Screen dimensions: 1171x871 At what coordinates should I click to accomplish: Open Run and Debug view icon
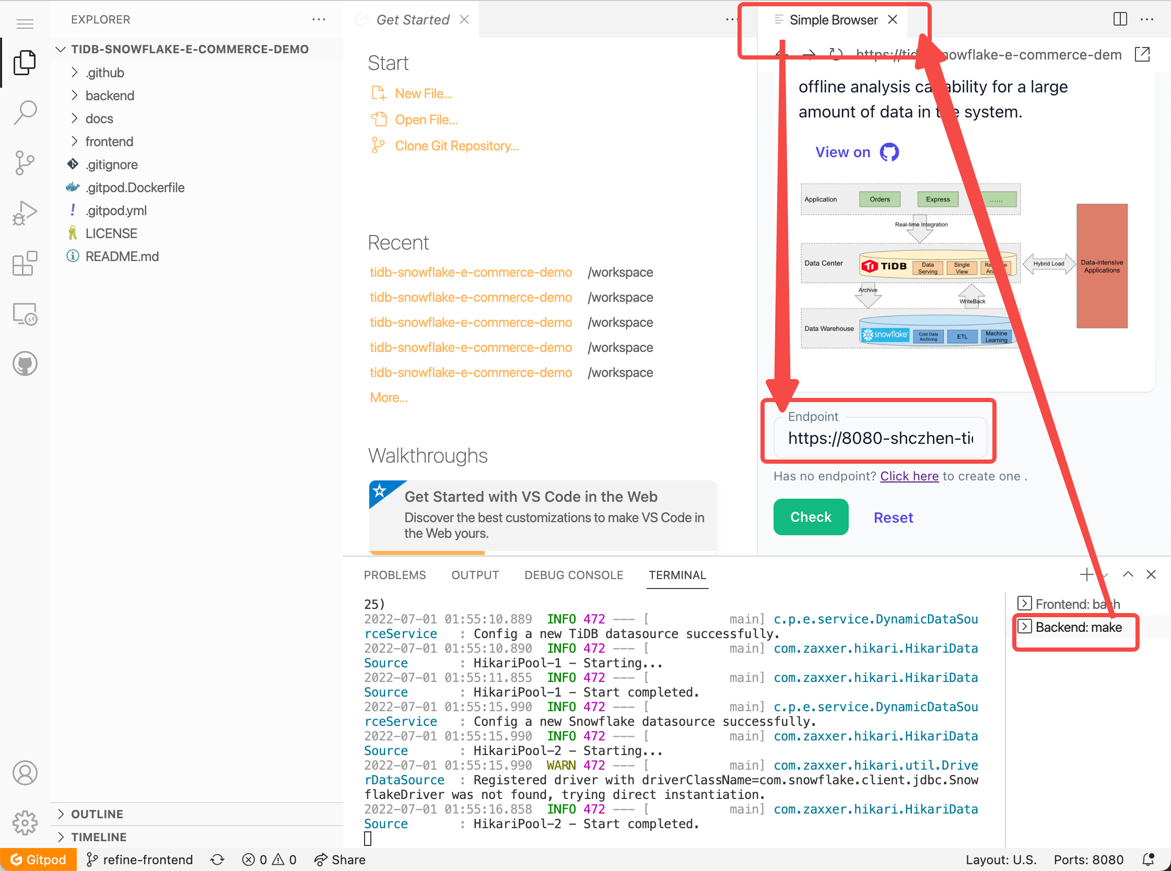(25, 213)
